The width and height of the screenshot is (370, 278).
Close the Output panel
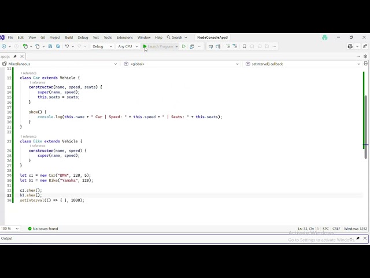(x=365, y=238)
